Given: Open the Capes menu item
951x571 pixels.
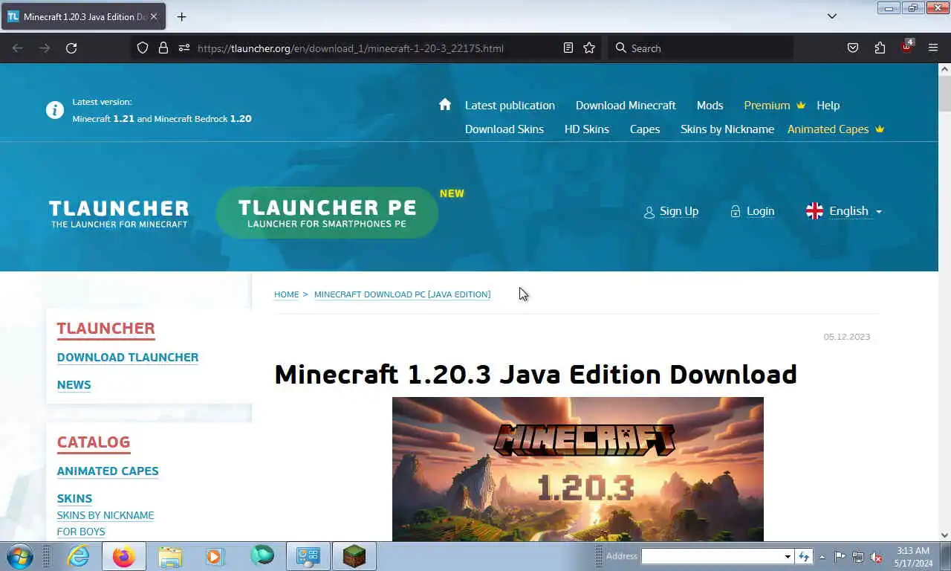Looking at the screenshot, I should [x=645, y=129].
